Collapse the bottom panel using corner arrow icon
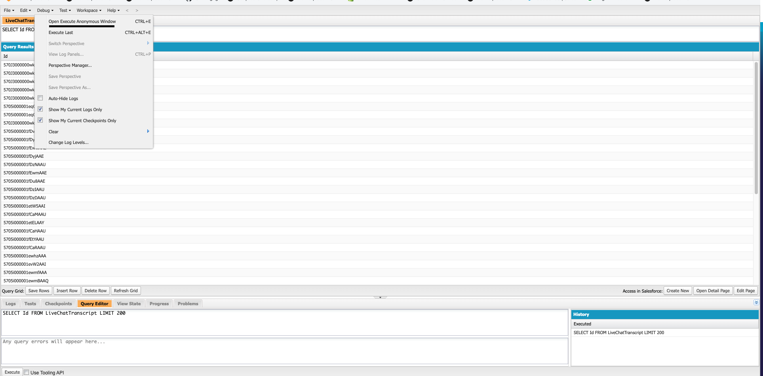 pos(756,302)
